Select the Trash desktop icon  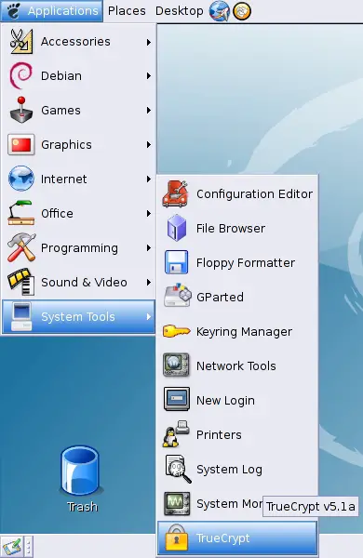(81, 472)
